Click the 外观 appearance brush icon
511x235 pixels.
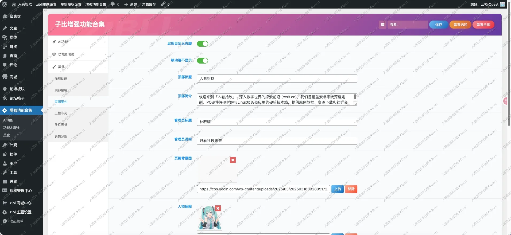(x=5, y=145)
